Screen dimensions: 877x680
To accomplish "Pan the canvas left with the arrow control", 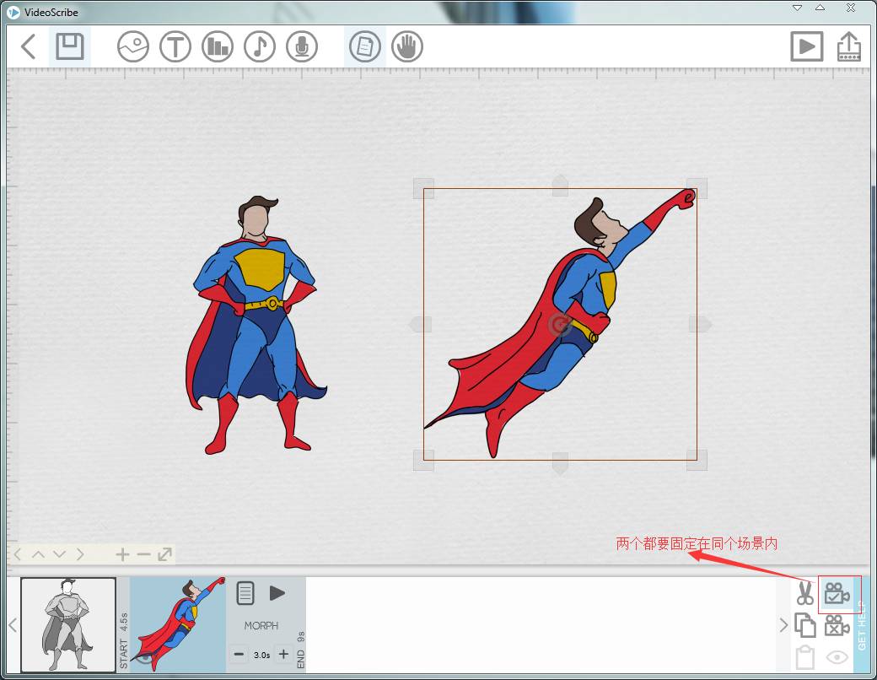I will (18, 554).
